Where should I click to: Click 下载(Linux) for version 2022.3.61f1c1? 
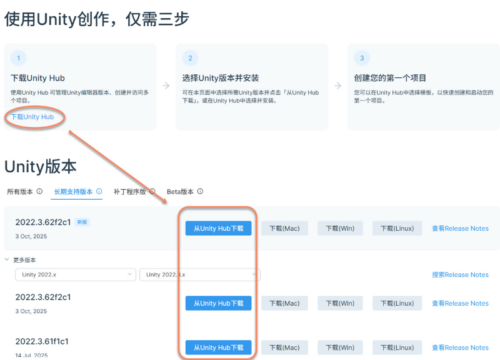[x=397, y=348]
